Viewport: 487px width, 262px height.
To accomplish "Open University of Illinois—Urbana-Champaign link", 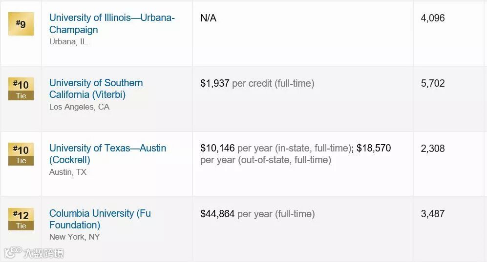I will [x=112, y=23].
